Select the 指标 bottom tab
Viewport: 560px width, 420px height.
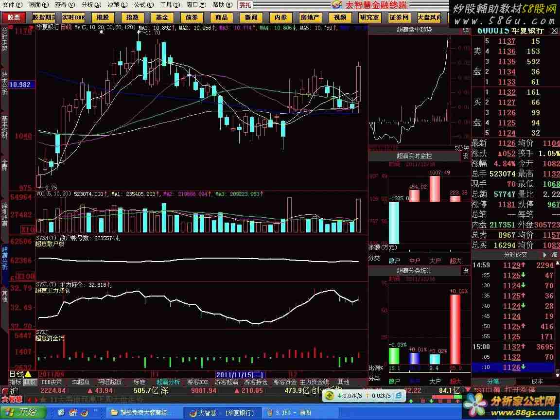pyautogui.click(x=16, y=382)
